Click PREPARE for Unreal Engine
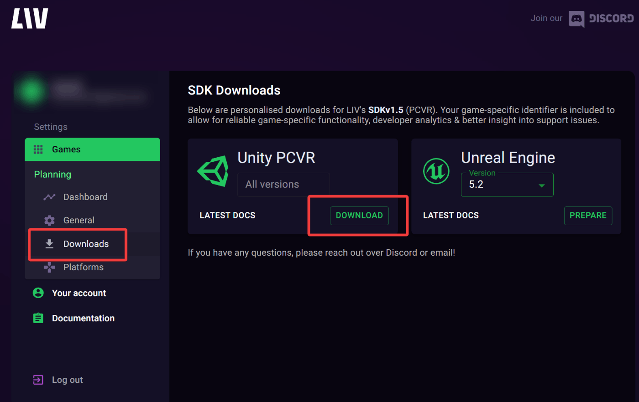Screen dimensions: 639x402 click(588, 216)
